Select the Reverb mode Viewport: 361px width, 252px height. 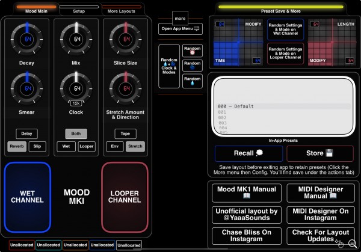(17, 146)
